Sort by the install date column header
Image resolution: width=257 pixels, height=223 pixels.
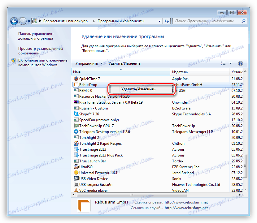pyautogui.click(x=237, y=72)
